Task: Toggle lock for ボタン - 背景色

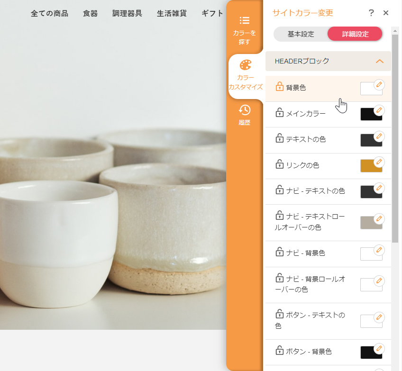Action: (x=279, y=350)
